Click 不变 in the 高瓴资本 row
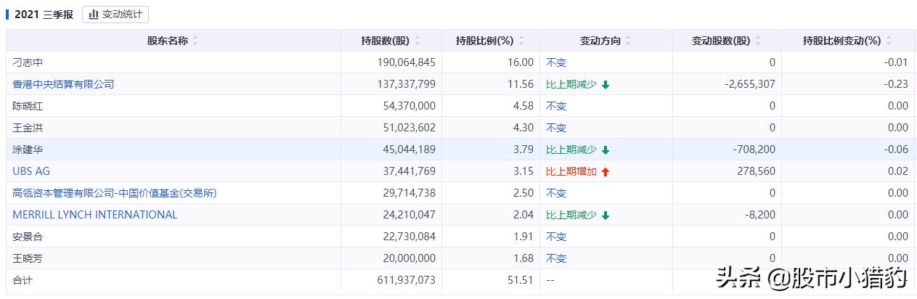This screenshot has width=917, height=299. [556, 193]
